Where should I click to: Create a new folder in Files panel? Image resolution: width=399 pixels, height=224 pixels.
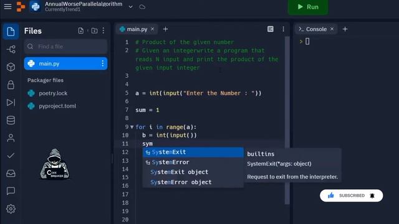(94, 30)
